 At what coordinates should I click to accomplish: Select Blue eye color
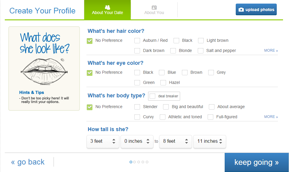tap(162, 72)
